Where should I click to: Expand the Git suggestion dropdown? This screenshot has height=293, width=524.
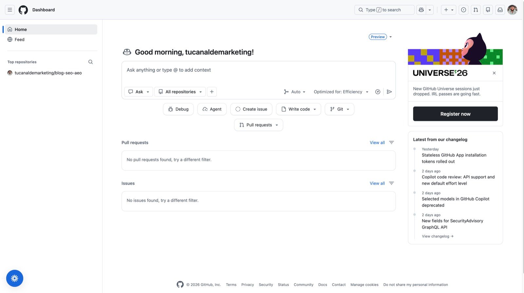point(339,109)
